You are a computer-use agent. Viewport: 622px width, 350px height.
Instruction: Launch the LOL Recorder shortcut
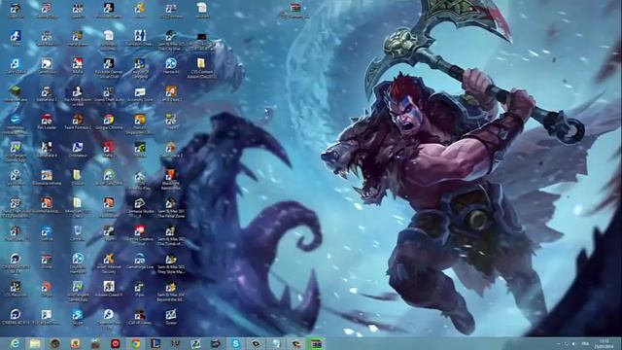pos(16,289)
